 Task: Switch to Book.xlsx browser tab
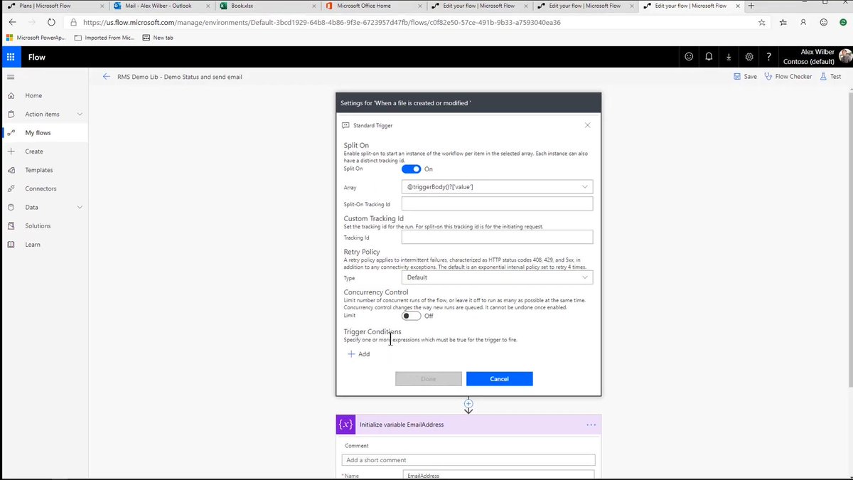pyautogui.click(x=267, y=6)
